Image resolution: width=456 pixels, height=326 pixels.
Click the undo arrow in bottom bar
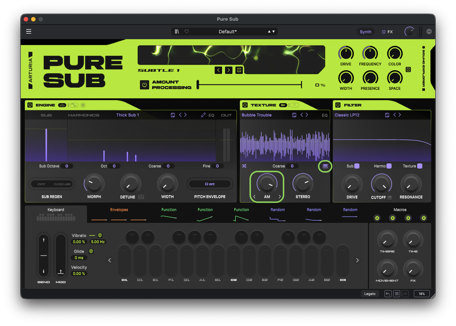pyautogui.click(x=388, y=294)
